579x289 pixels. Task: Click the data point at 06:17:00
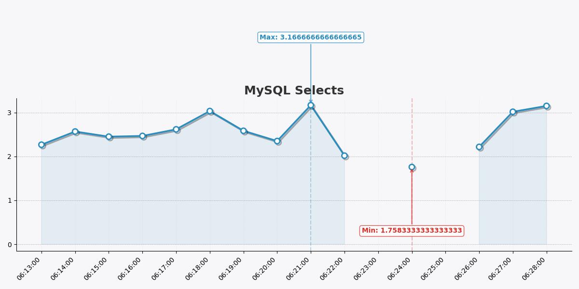[176, 130]
